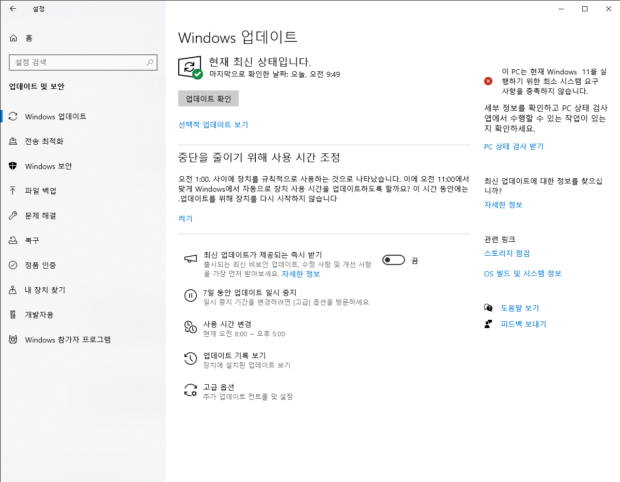Open 스토리지 점검 link
Viewport: 620px width, 482px height.
click(507, 253)
